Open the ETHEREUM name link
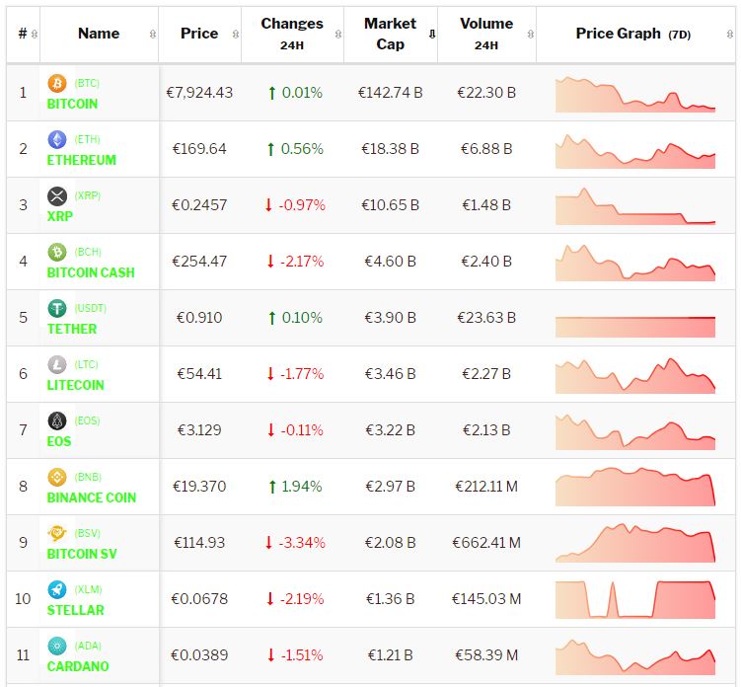Viewport: 741px width, 687px height. pyautogui.click(x=81, y=160)
